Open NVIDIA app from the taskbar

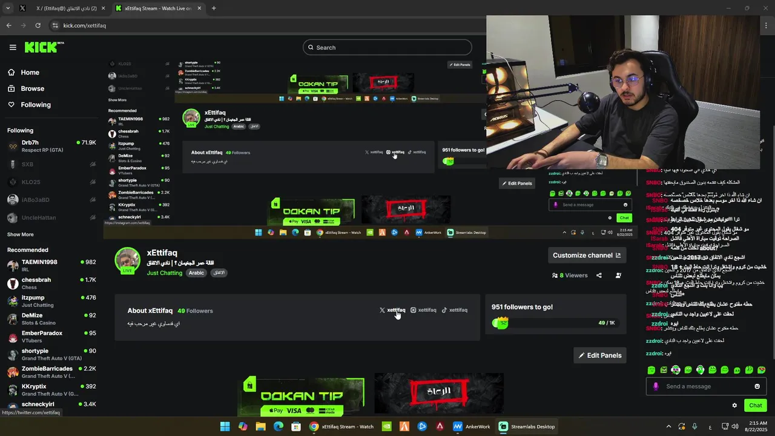pyautogui.click(x=386, y=427)
